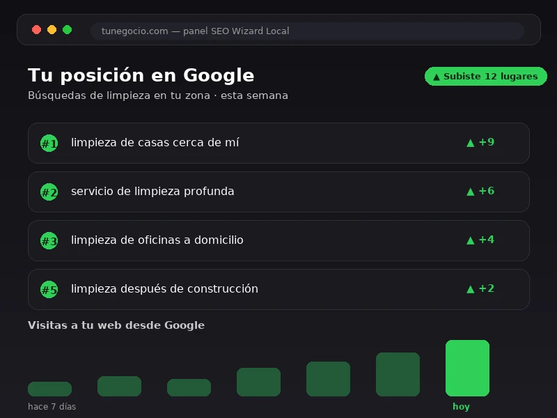This screenshot has width=557, height=418.
Task: Select keyword servicio de limpieza profunda
Action: [152, 191]
